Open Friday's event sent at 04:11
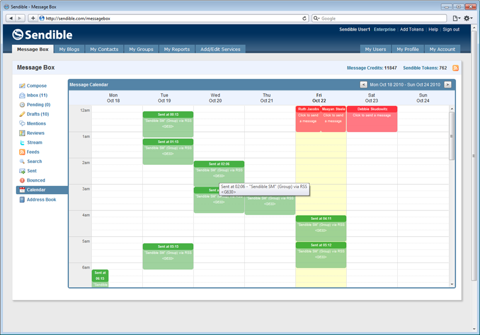This screenshot has width=480, height=335. tap(321, 228)
